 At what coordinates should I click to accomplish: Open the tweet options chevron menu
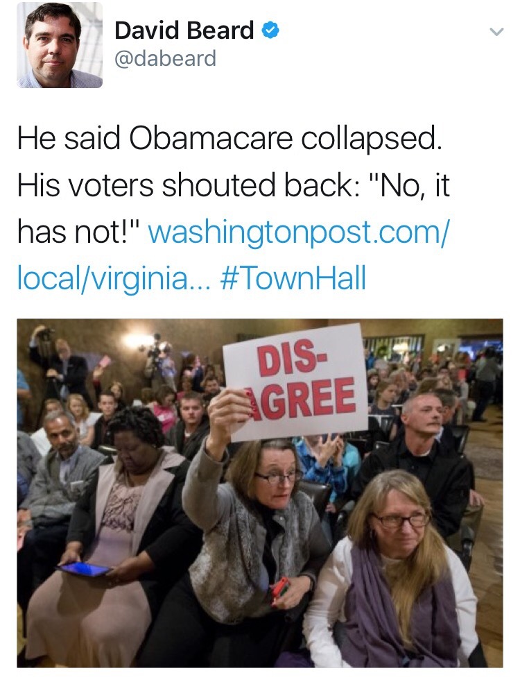[495, 32]
